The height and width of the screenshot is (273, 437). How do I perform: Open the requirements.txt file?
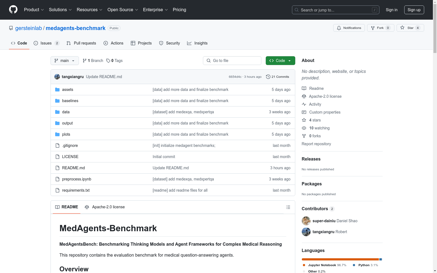tap(76, 190)
